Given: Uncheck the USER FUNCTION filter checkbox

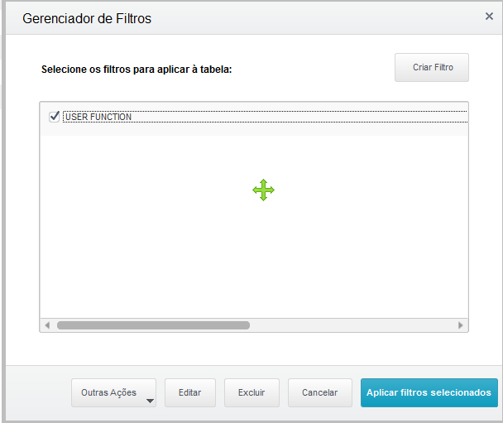Looking at the screenshot, I should pos(55,117).
